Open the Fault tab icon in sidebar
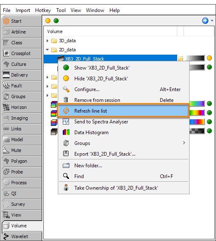Image resolution: width=216 pixels, height=241 pixels. [6, 86]
